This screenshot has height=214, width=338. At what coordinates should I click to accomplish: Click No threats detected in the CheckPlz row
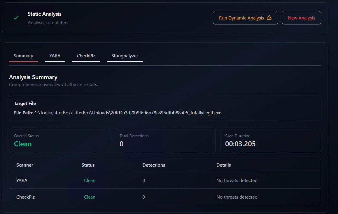coord(237,197)
